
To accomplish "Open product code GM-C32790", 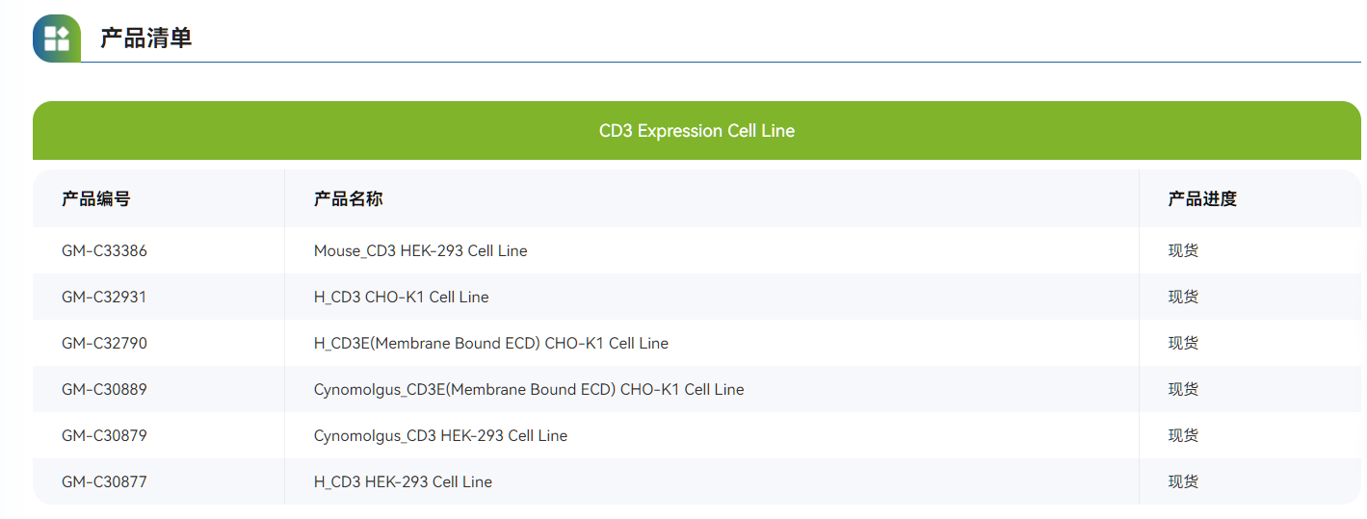I will 104,344.
